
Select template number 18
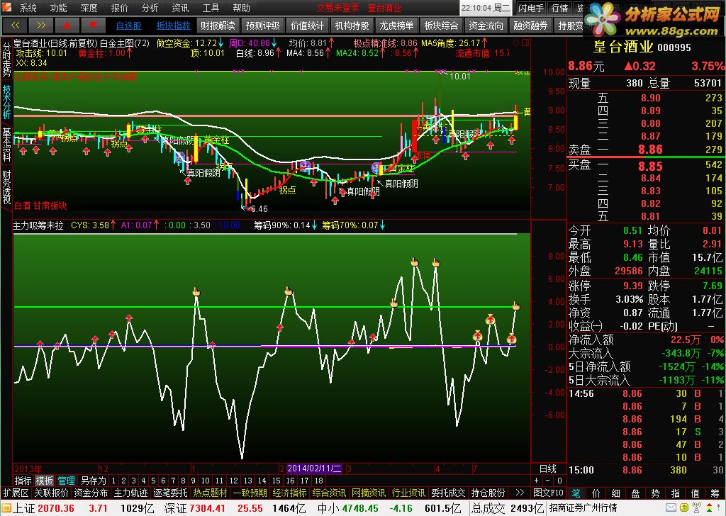(x=318, y=481)
